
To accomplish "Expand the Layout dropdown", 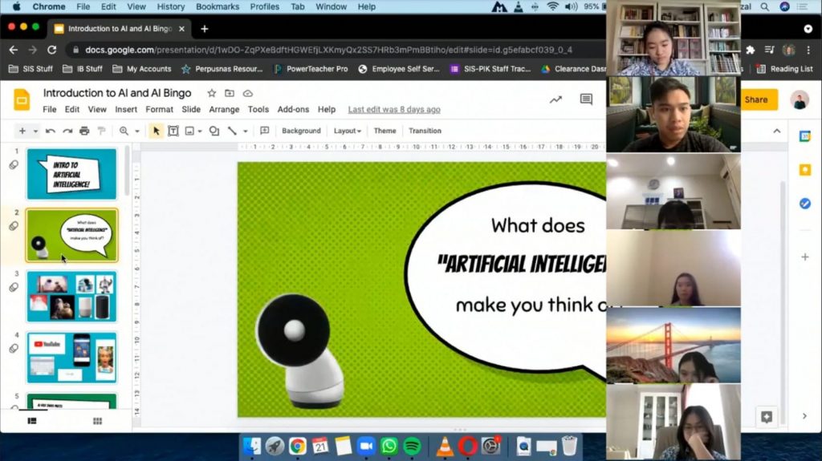I will point(347,131).
